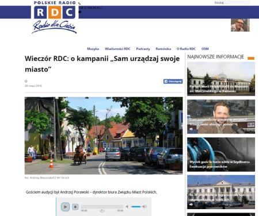Click the Facebook Udostępnij share button
Viewport: 259px width, 216px height.
(173, 82)
